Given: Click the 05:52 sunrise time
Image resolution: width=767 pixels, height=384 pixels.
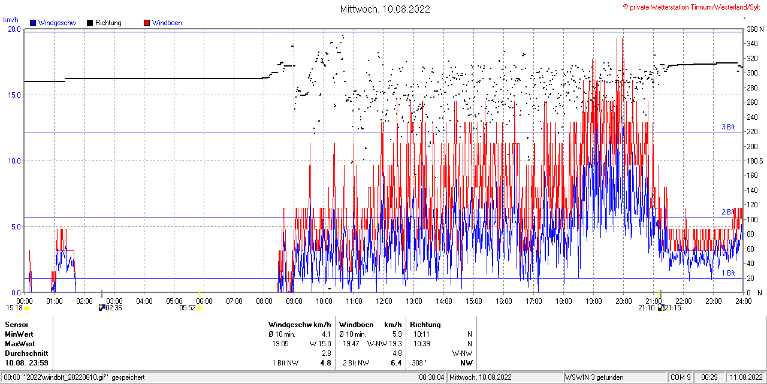Looking at the screenshot, I should click(188, 308).
